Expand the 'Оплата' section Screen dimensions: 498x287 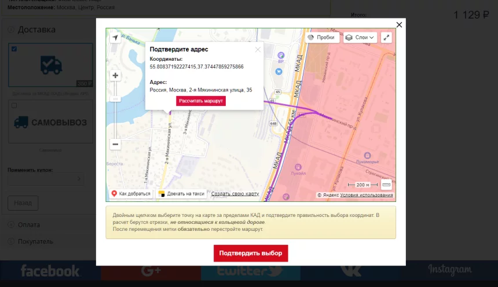(x=29, y=225)
